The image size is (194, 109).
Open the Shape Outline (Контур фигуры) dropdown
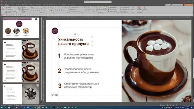click(113, 9)
